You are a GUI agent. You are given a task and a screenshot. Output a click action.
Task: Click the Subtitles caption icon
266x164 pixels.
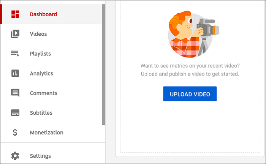click(x=15, y=113)
